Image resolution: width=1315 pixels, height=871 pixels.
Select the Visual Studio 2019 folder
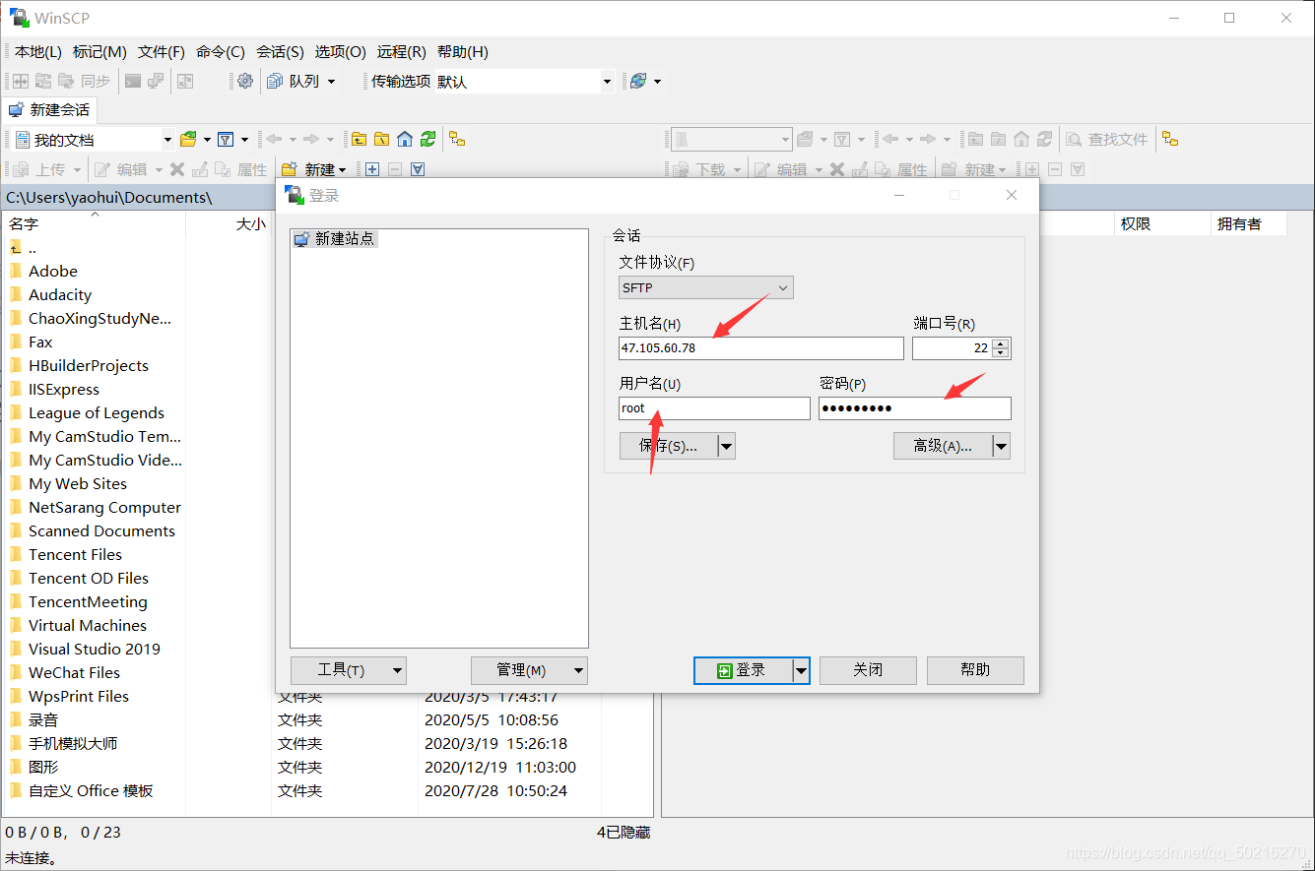(95, 649)
